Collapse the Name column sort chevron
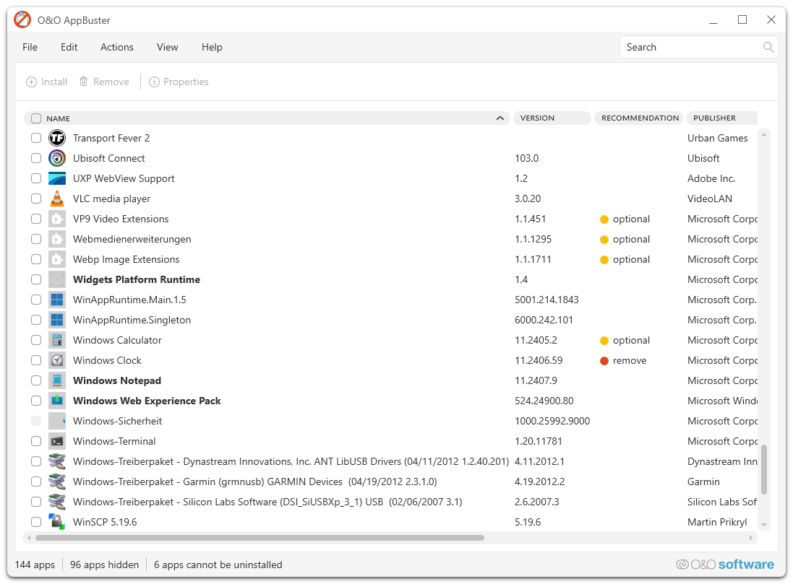This screenshot has width=793, height=584. [x=500, y=118]
